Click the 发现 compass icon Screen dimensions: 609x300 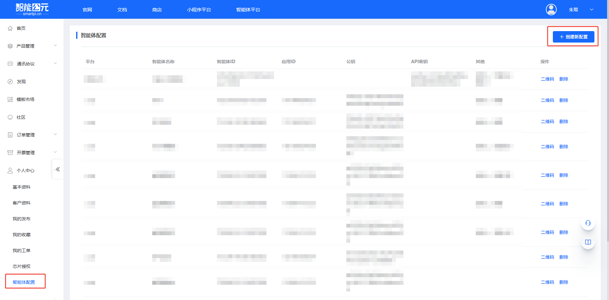point(10,82)
